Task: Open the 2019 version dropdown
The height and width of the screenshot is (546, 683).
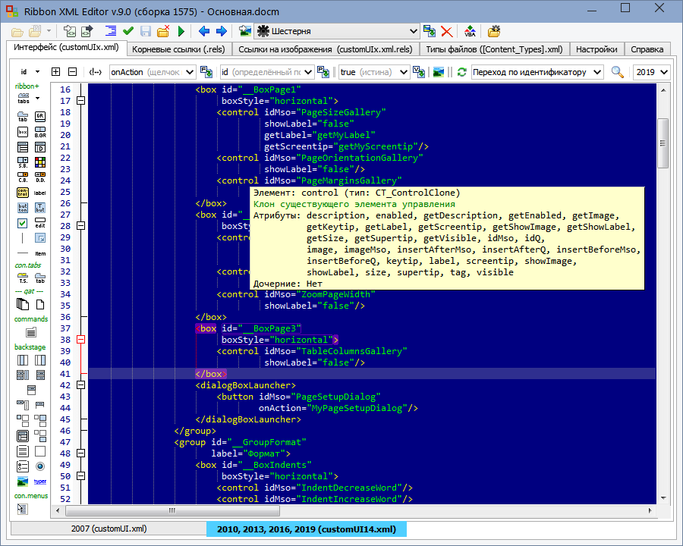Action: click(664, 72)
